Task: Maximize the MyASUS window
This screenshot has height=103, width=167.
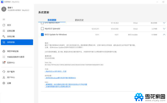Action: 163,2
